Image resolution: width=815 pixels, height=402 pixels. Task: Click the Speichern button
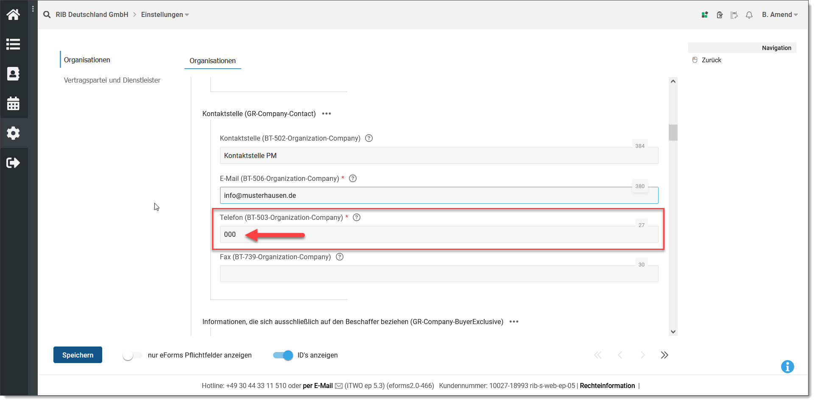point(78,355)
